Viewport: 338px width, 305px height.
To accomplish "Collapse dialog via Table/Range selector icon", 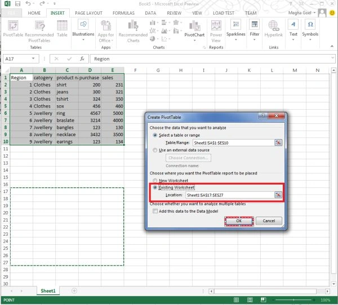I will click(278, 142).
